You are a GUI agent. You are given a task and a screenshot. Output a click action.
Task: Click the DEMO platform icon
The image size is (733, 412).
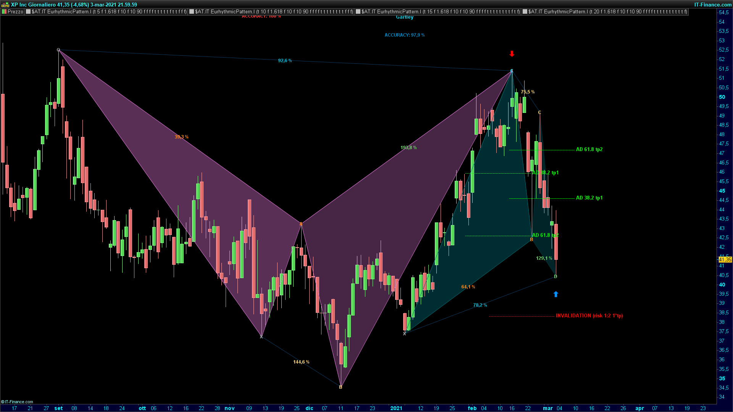[x=5, y=5]
